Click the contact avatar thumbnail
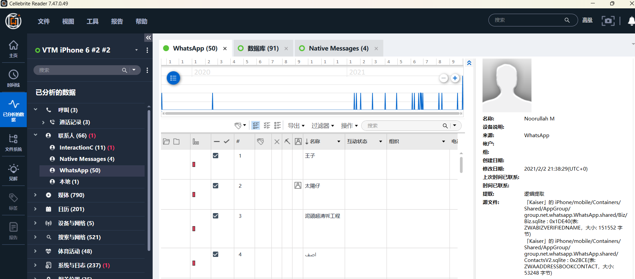 (x=507, y=85)
